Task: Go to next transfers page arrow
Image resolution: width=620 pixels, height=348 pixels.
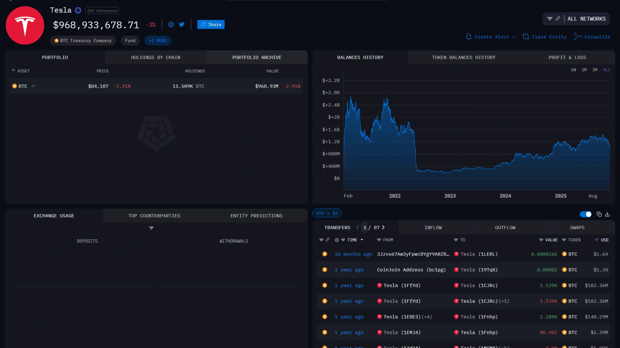Action: tap(383, 227)
